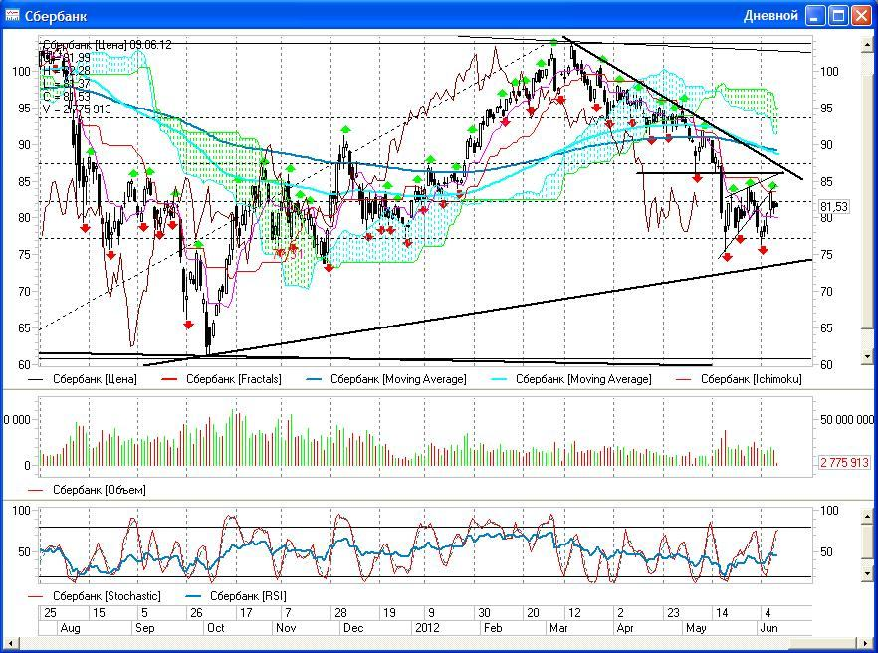Click the black line swatch next to Цена
This screenshot has width=878, height=653.
[35, 379]
